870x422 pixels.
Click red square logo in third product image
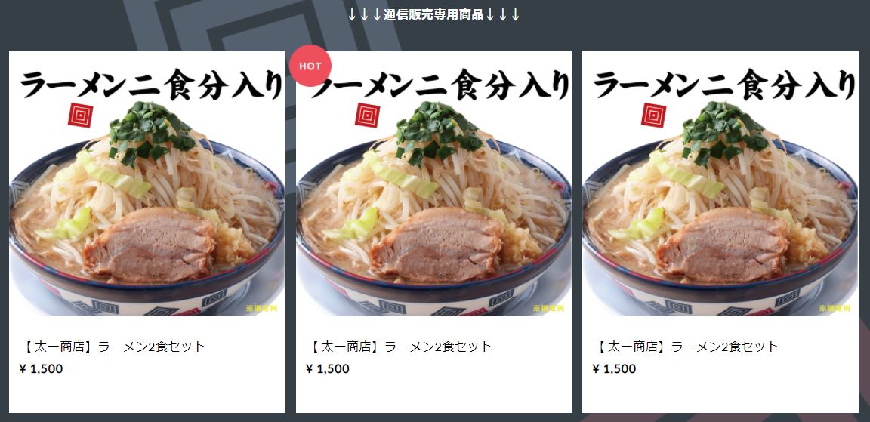(653, 116)
